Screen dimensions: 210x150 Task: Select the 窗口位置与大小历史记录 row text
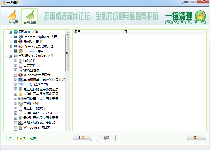coord(41,99)
